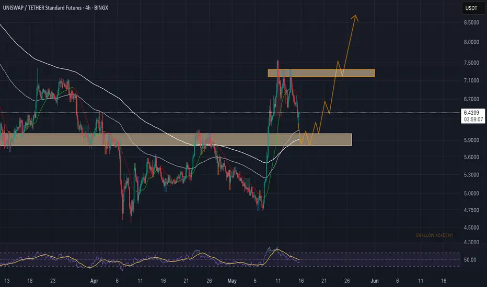Click the 5.0000 price axis label

[x=471, y=193]
